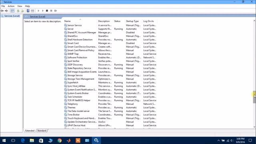The width and height of the screenshot is (256, 144).
Task: Click the scrollbar down arrow
Action: (x=254, y=127)
